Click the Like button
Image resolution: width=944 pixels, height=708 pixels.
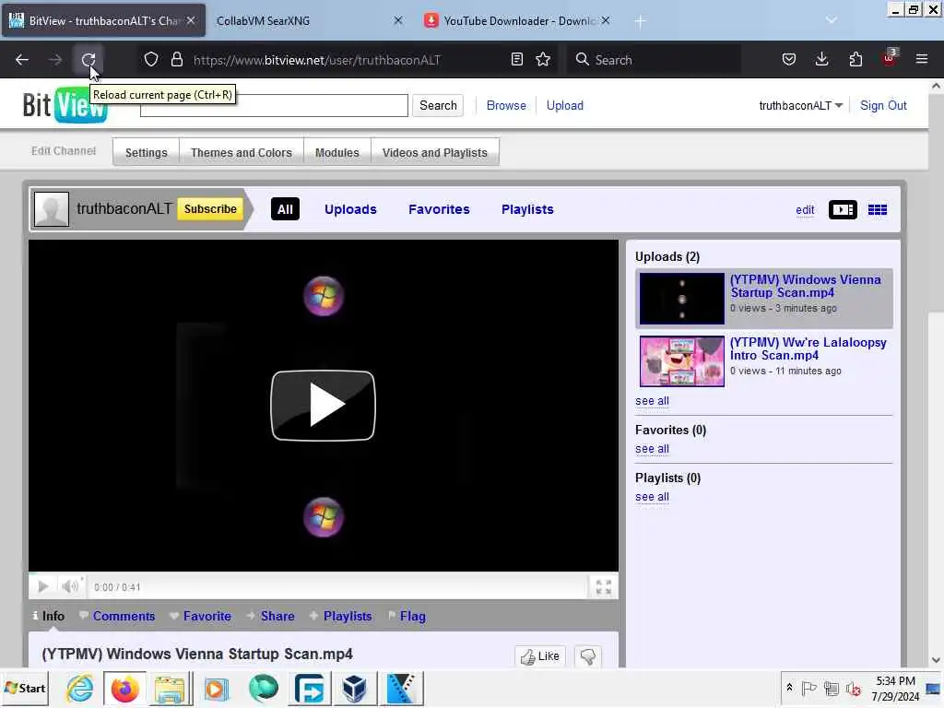click(x=540, y=656)
